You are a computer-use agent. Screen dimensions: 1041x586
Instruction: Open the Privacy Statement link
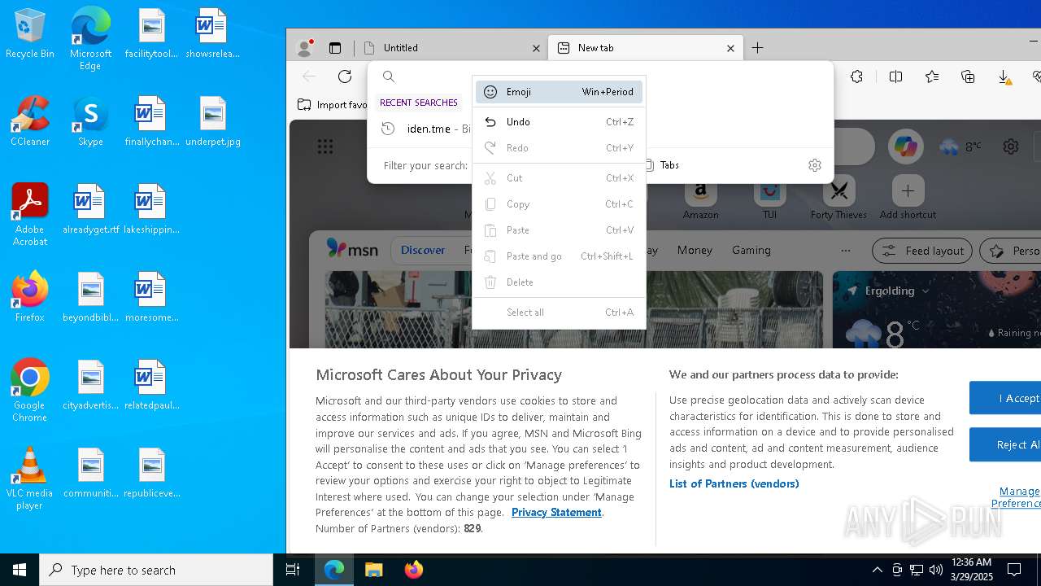click(x=556, y=512)
